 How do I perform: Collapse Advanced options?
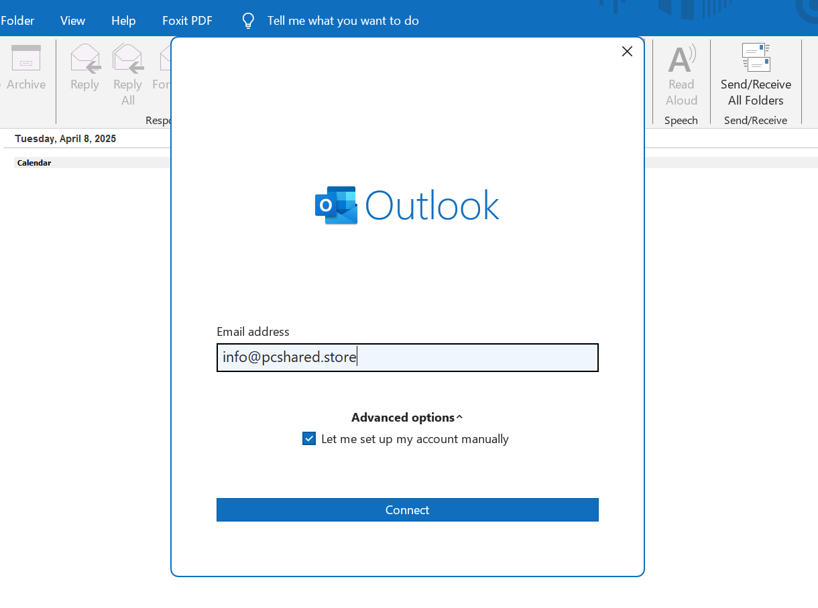[407, 418]
